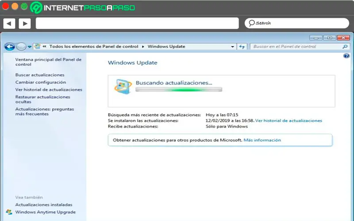The width and height of the screenshot is (354, 221).
Task: Click the Windows Update heading
Action: tap(132, 63)
